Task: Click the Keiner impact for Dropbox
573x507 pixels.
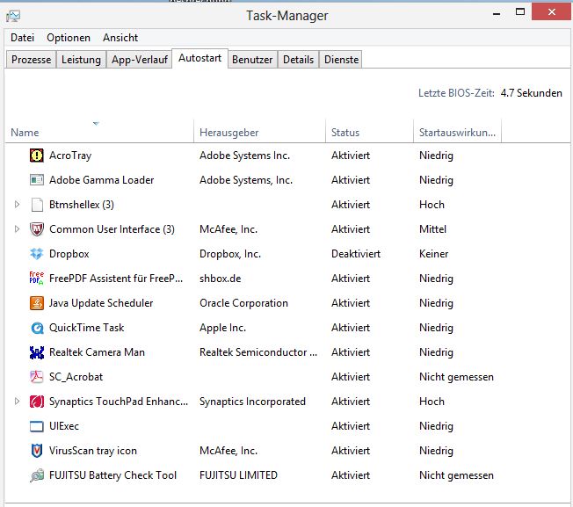Action: tap(433, 254)
